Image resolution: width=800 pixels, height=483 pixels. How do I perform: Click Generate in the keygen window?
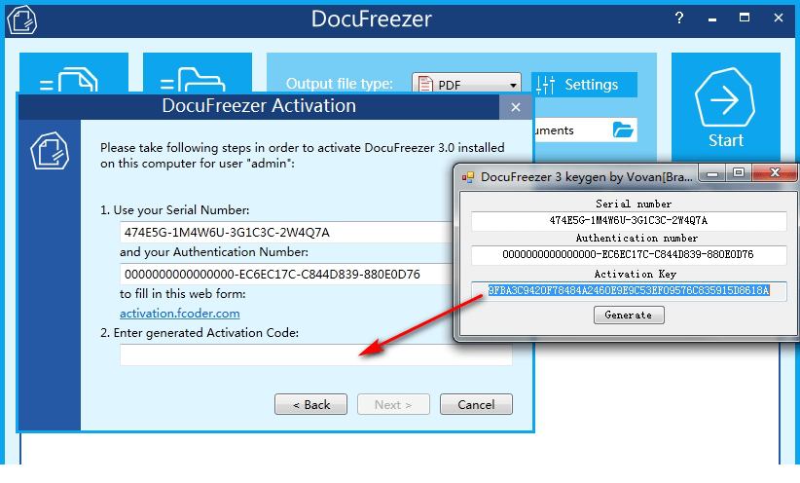[629, 316]
